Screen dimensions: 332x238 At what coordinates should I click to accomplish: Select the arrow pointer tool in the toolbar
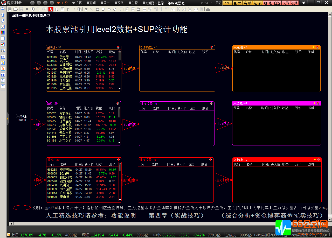click(x=51, y=9)
